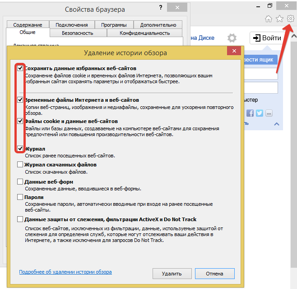Screen dimensions: 297x289
Task: Open settings gear beside Войти button
Action: (x=232, y=38)
